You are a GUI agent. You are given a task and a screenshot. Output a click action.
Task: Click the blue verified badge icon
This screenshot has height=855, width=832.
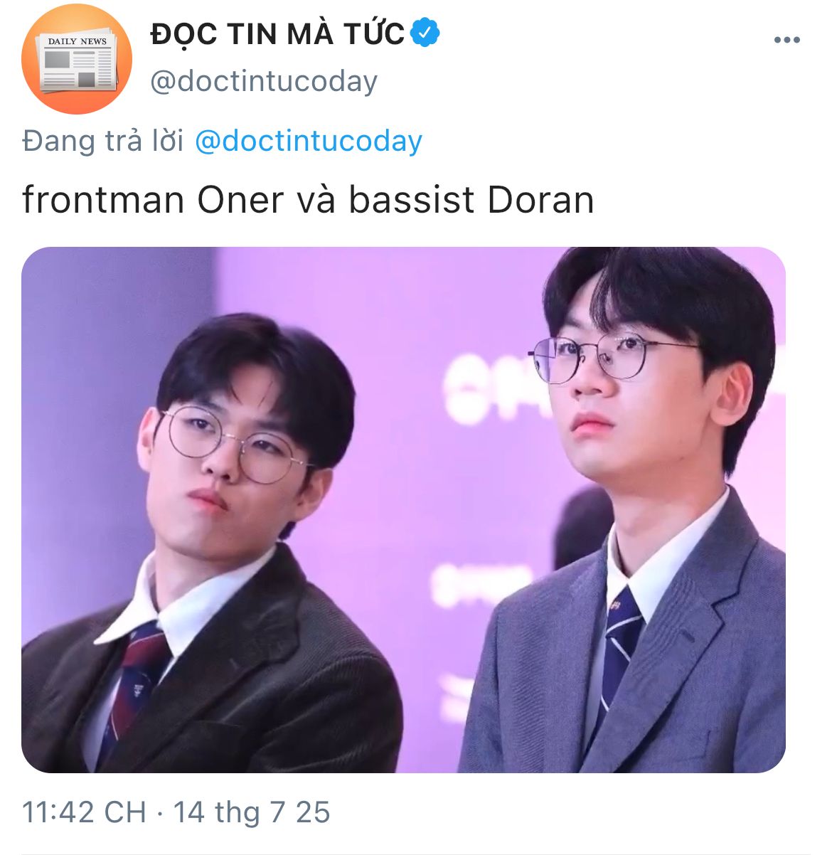tap(425, 33)
